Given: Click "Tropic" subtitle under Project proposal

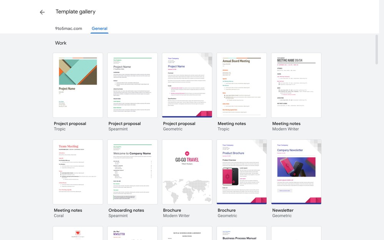Looking at the screenshot, I should [x=60, y=129].
